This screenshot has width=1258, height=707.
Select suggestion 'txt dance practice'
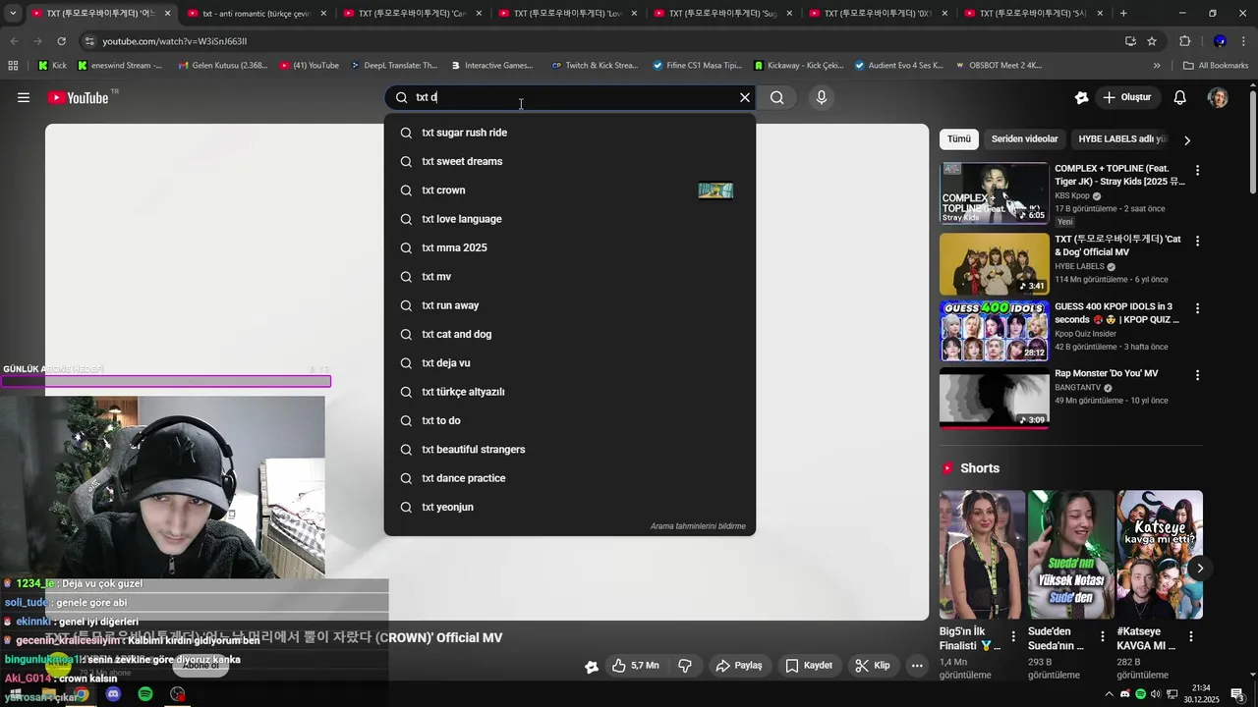[x=570, y=478]
